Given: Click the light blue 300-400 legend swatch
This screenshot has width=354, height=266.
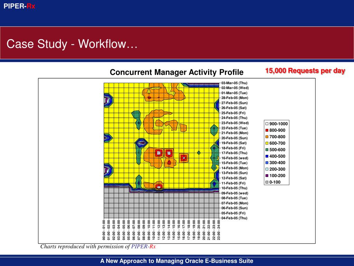Looking at the screenshot, I should pos(267,163).
